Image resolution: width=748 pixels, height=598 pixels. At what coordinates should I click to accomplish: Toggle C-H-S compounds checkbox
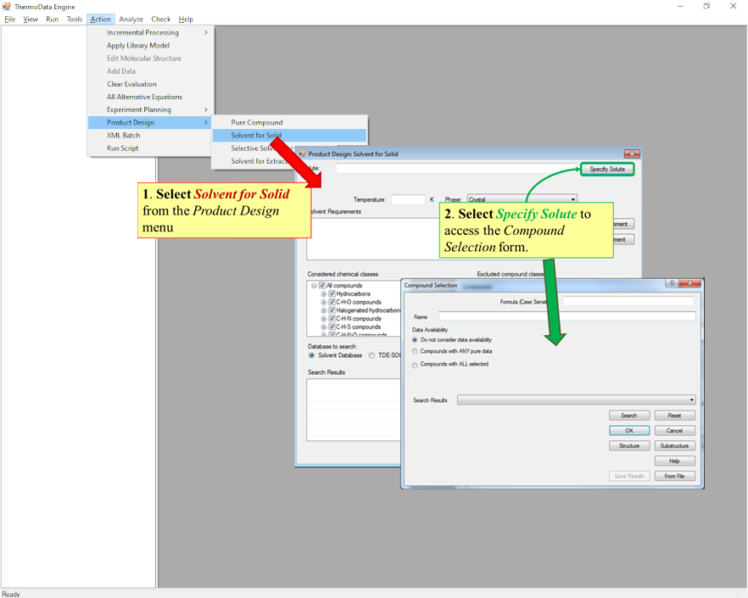click(332, 327)
